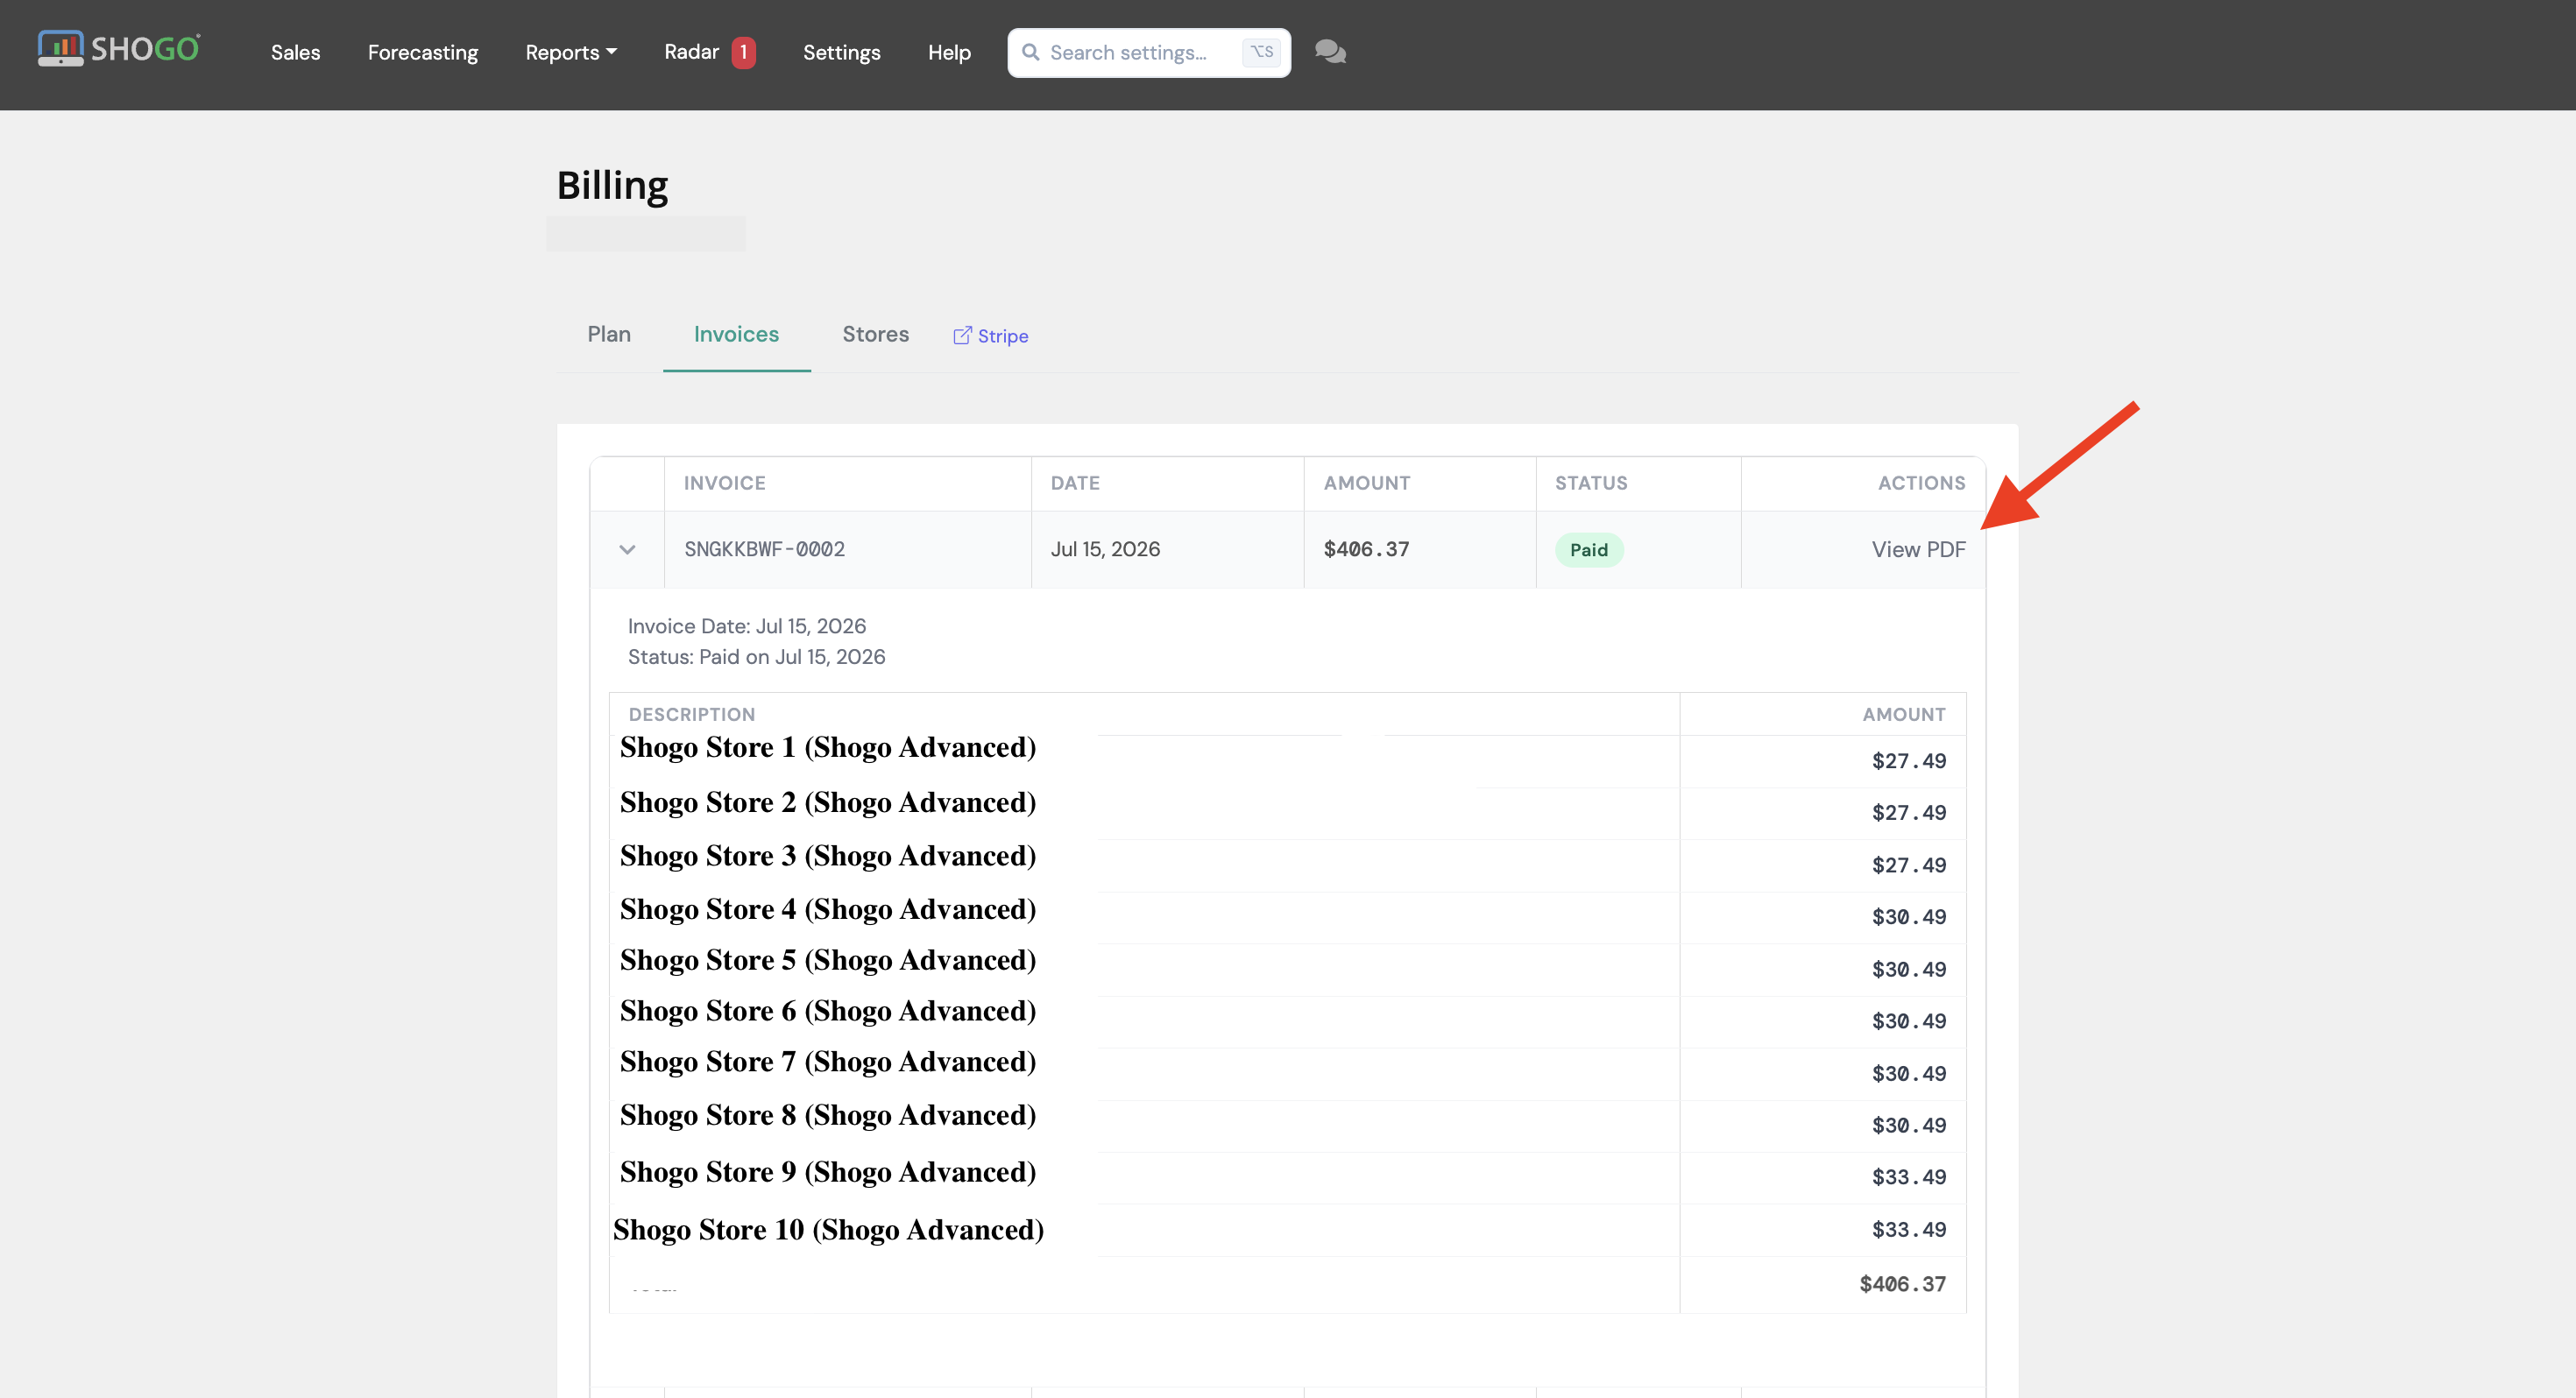Viewport: 2576px width, 1398px height.
Task: Click Shogo Store 8 (Shogo Advanced) line
Action: click(x=828, y=1116)
